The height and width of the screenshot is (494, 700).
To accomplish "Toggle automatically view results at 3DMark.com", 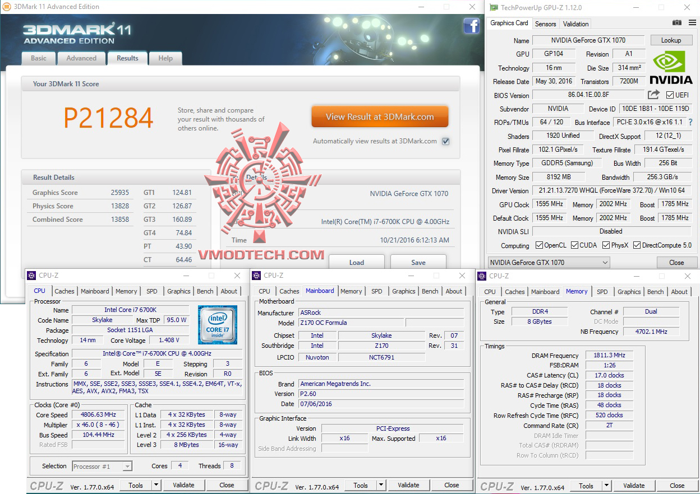I will coord(445,141).
